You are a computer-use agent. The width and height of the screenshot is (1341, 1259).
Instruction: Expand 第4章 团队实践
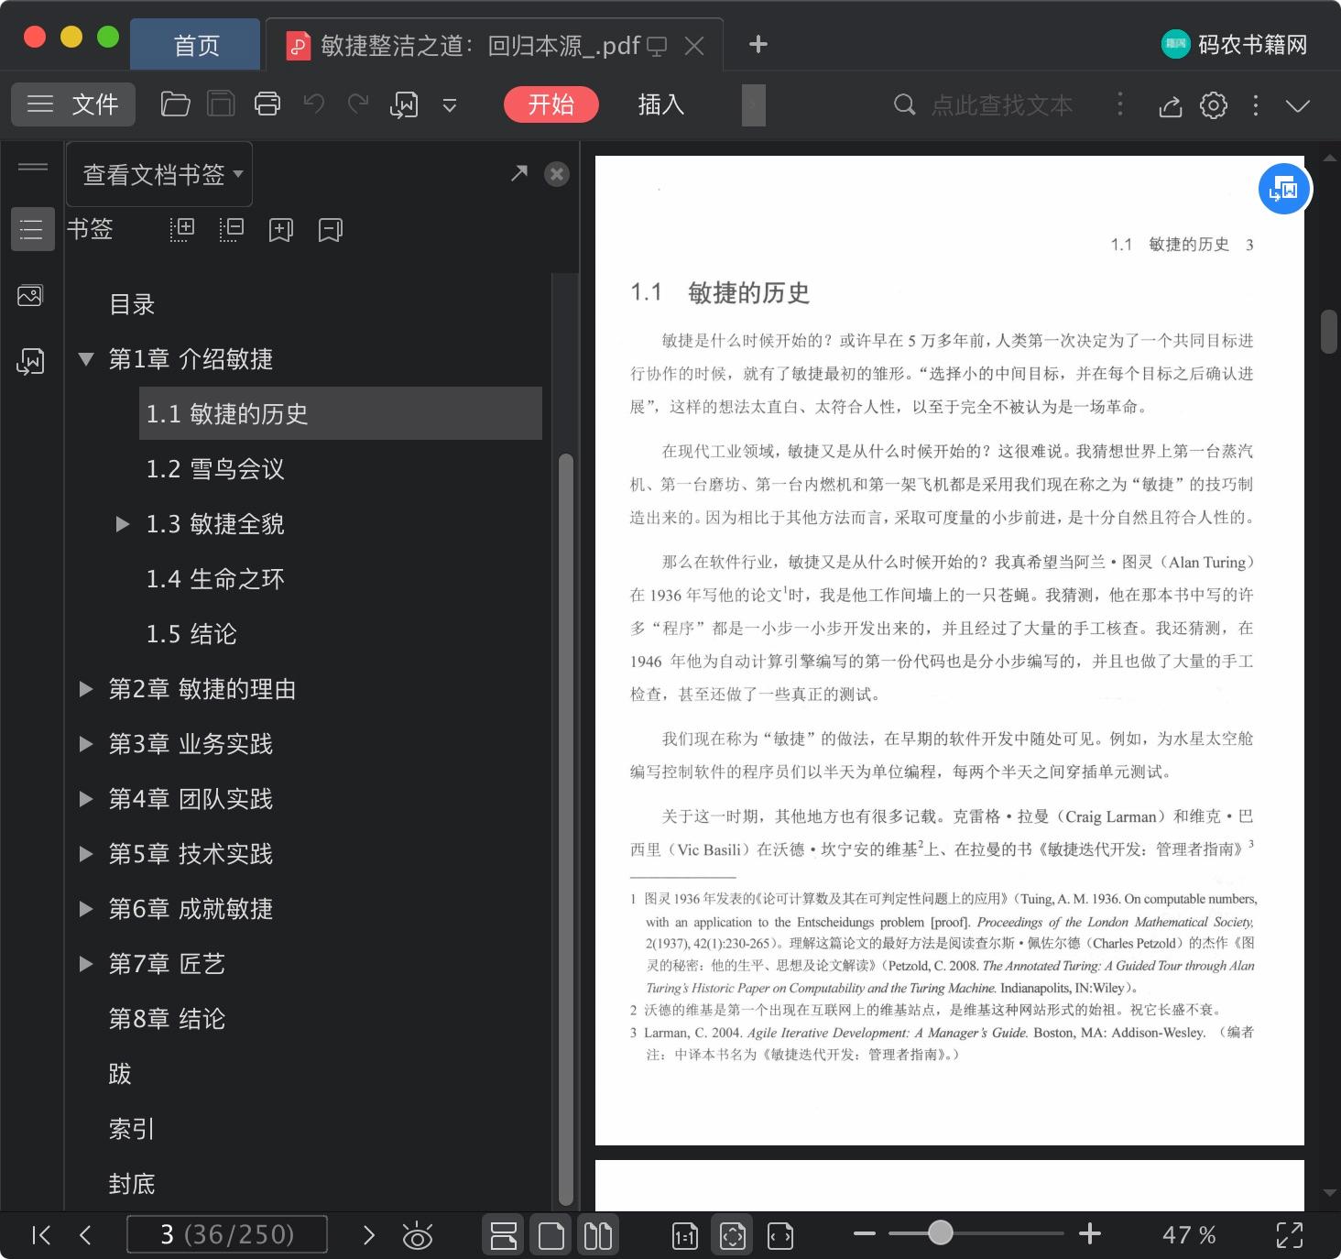tap(86, 799)
